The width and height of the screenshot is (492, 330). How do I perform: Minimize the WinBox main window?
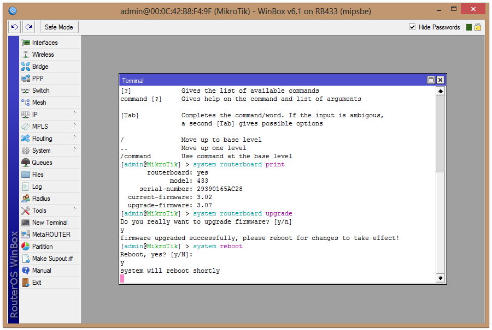point(439,10)
